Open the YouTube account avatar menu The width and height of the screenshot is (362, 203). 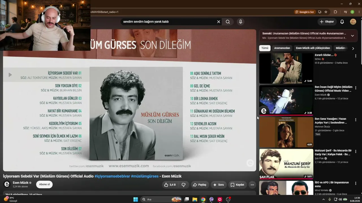353,22
